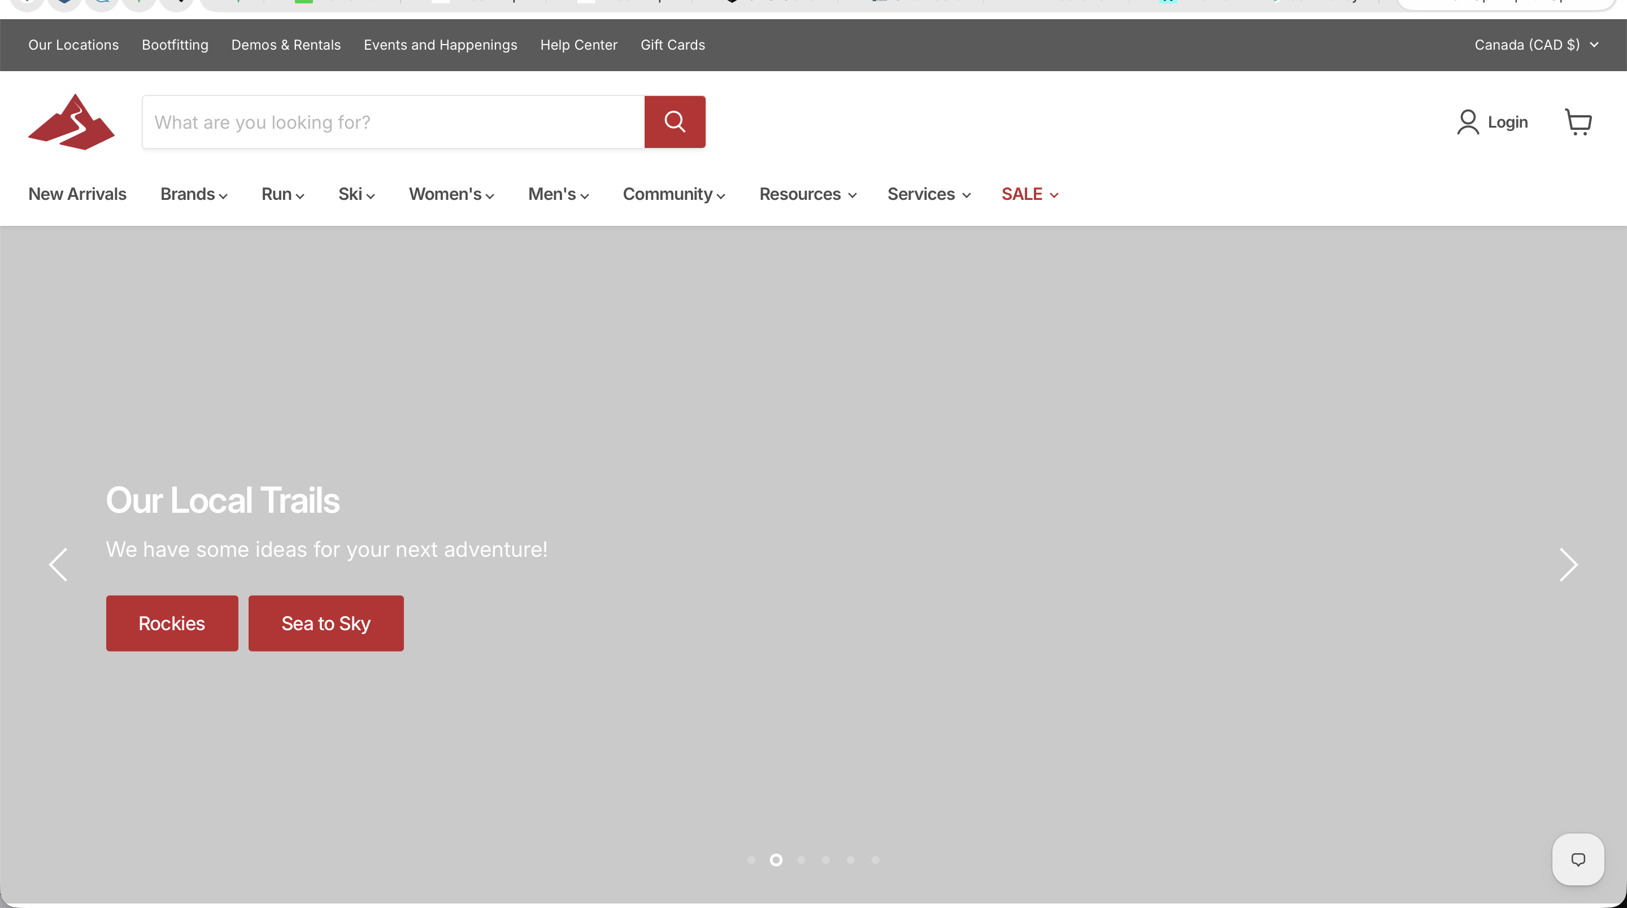Click 'We have some ideas' tagline text
1627x908 pixels.
coord(327,549)
